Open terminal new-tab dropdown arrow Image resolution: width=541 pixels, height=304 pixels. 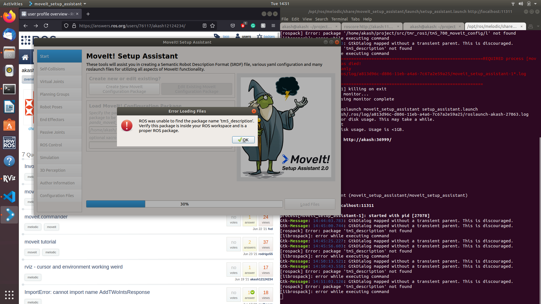538,26
